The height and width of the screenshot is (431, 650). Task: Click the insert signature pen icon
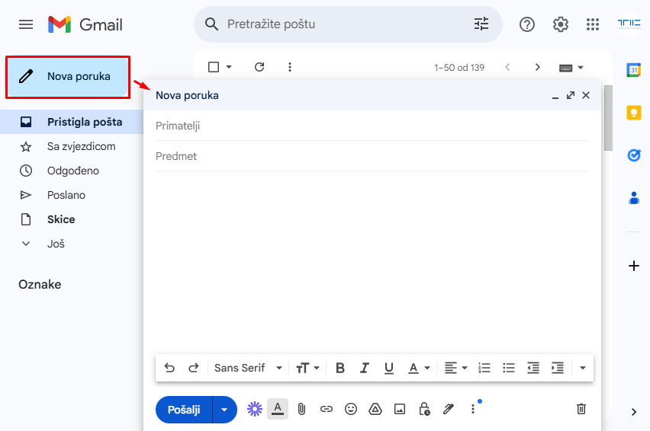[x=449, y=409]
